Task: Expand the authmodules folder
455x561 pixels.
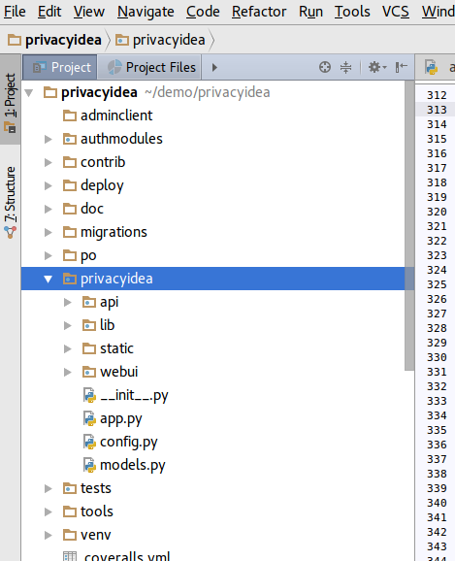Action: (48, 139)
